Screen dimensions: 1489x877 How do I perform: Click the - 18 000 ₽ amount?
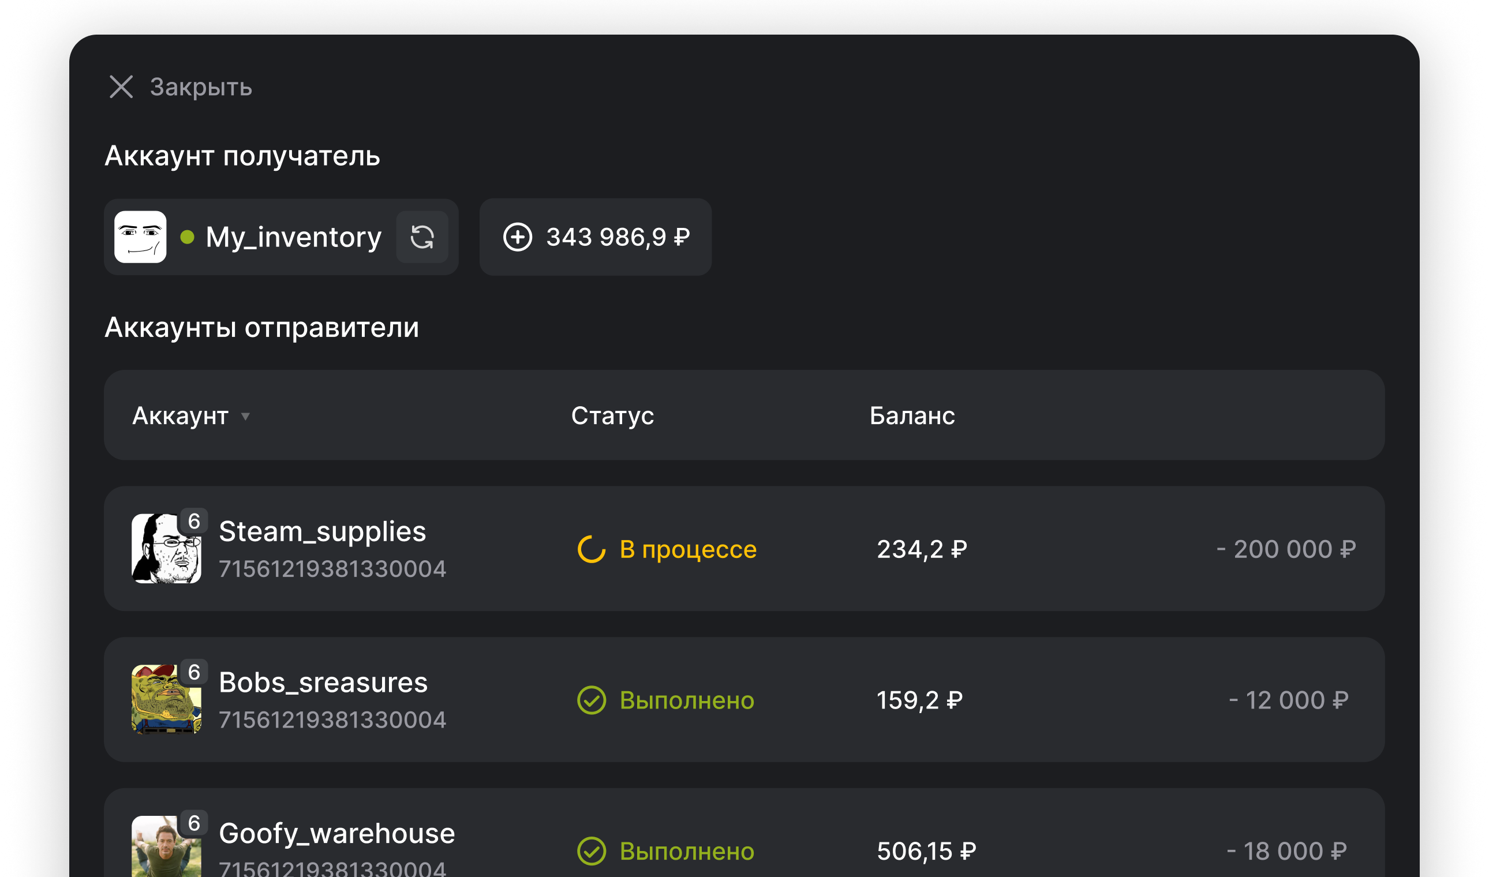[x=1287, y=851]
